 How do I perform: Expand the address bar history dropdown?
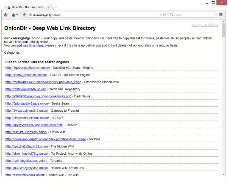[x=160, y=15]
